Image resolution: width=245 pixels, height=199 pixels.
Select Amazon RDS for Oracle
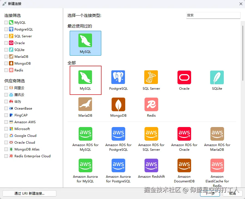184,139
